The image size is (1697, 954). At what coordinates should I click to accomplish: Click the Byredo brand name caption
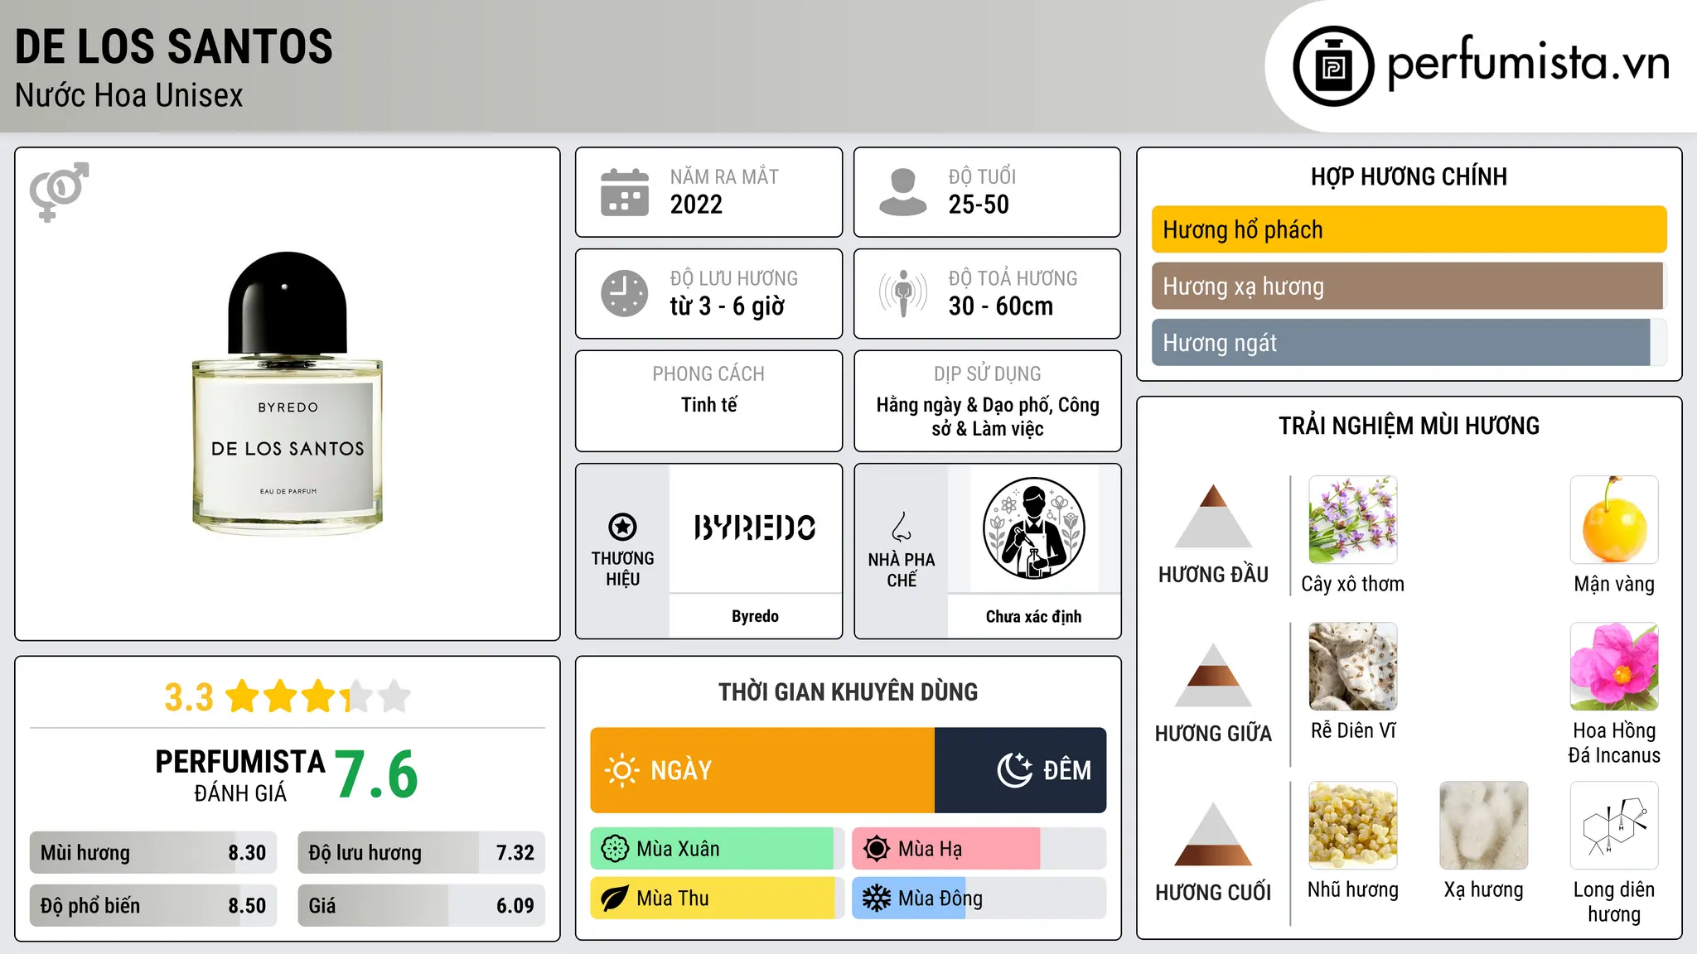(755, 616)
